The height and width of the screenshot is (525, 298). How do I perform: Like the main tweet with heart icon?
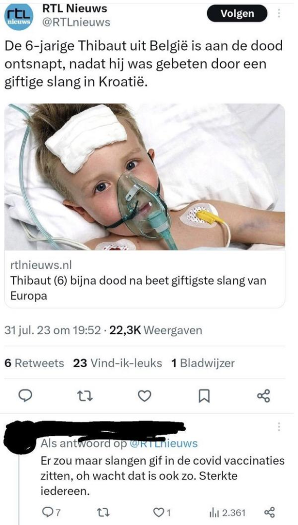[x=144, y=396]
